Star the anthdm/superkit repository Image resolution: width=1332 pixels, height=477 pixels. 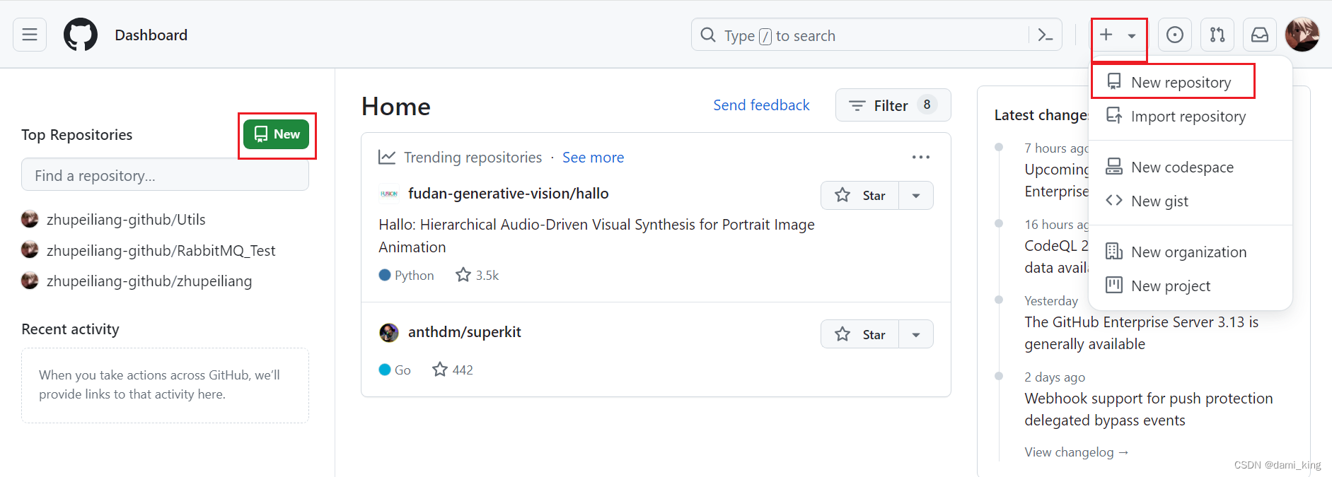(x=859, y=334)
